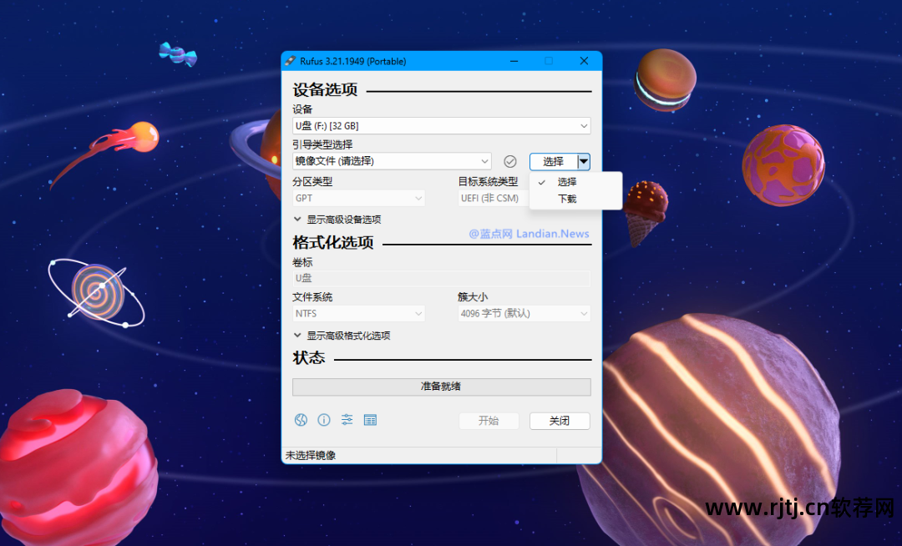
Task: Click the 选择 split button
Action: point(554,161)
